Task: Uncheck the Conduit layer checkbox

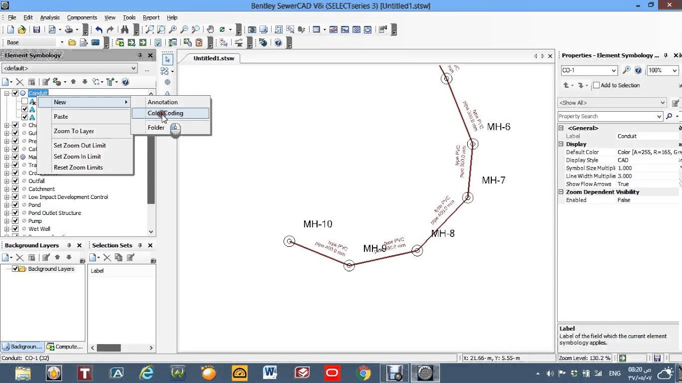Action: pos(15,94)
